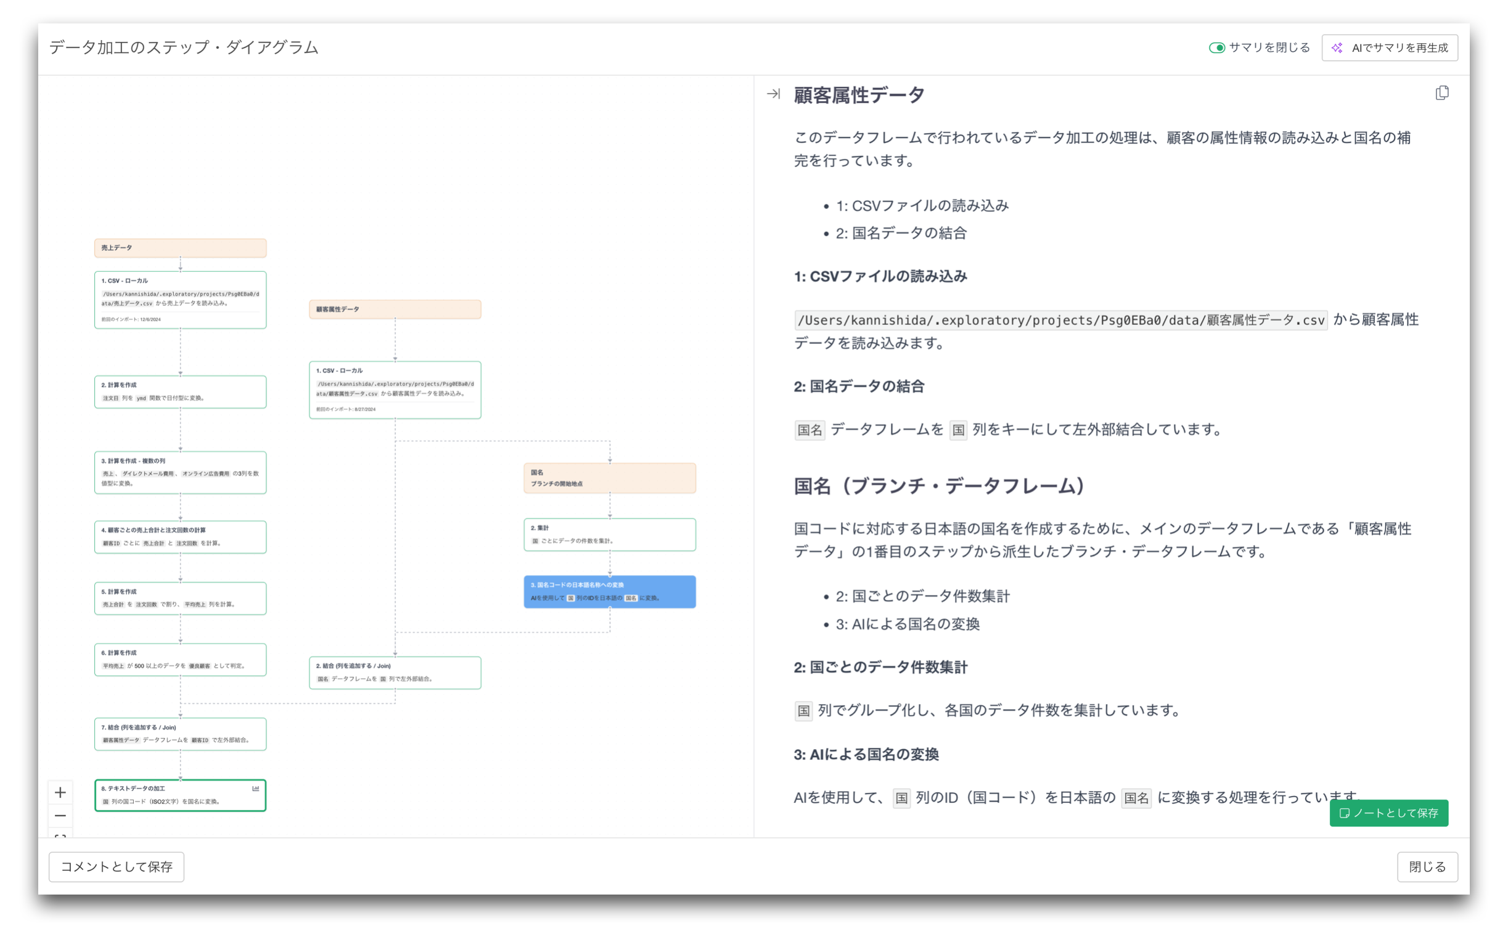1508x926 pixels.
Task: Click the sparkle icon for AI summary regeneration
Action: pyautogui.click(x=1337, y=48)
